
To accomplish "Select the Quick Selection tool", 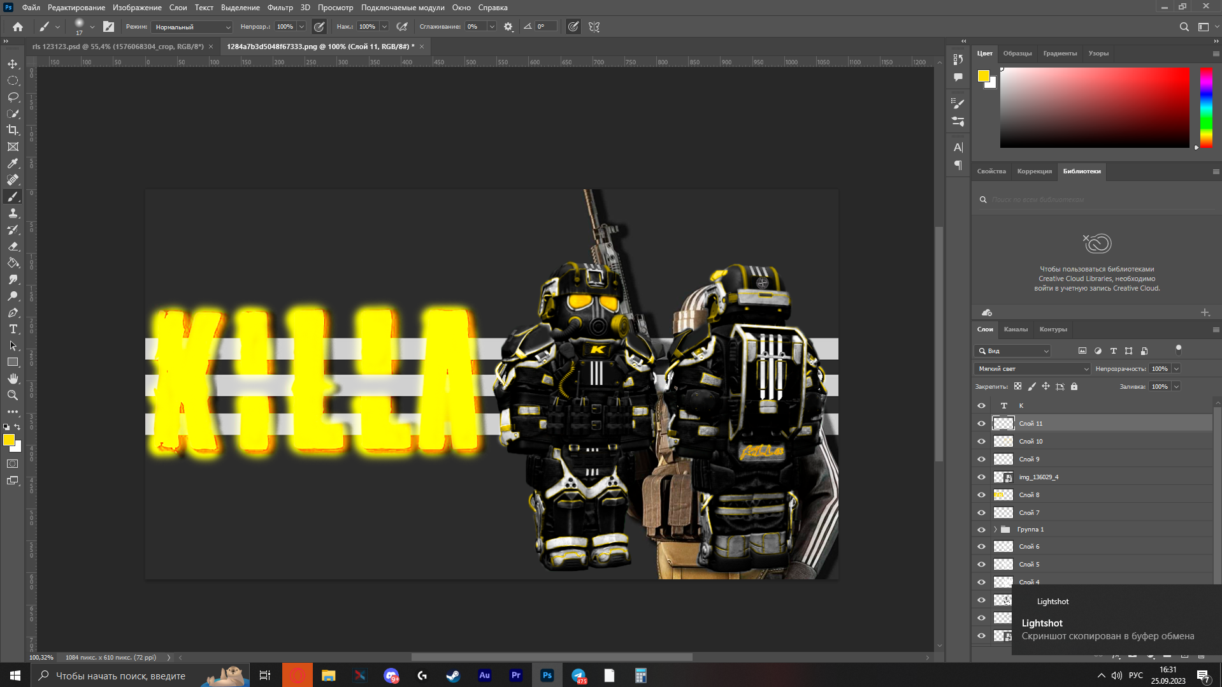I will pyautogui.click(x=13, y=114).
